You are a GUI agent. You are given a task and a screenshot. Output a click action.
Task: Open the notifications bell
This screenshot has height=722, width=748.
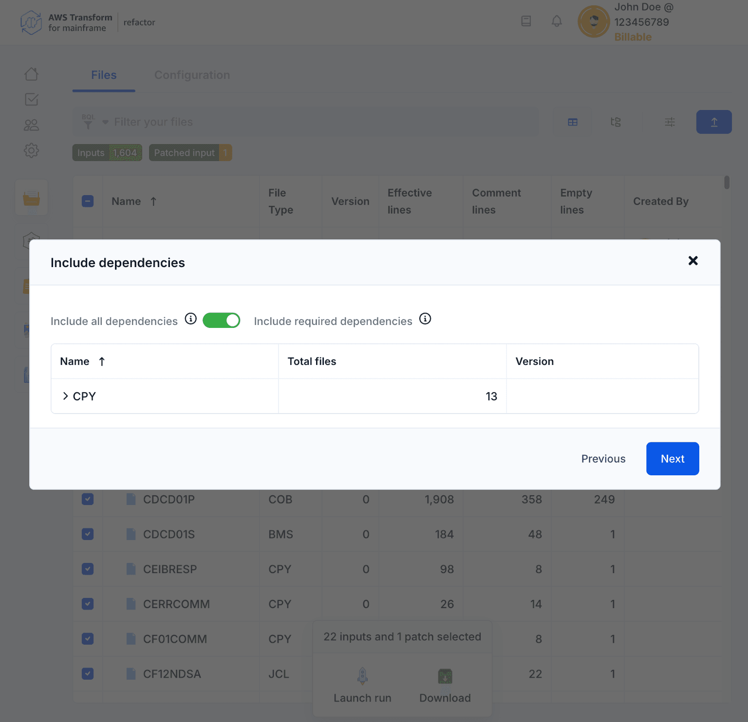[x=557, y=21]
